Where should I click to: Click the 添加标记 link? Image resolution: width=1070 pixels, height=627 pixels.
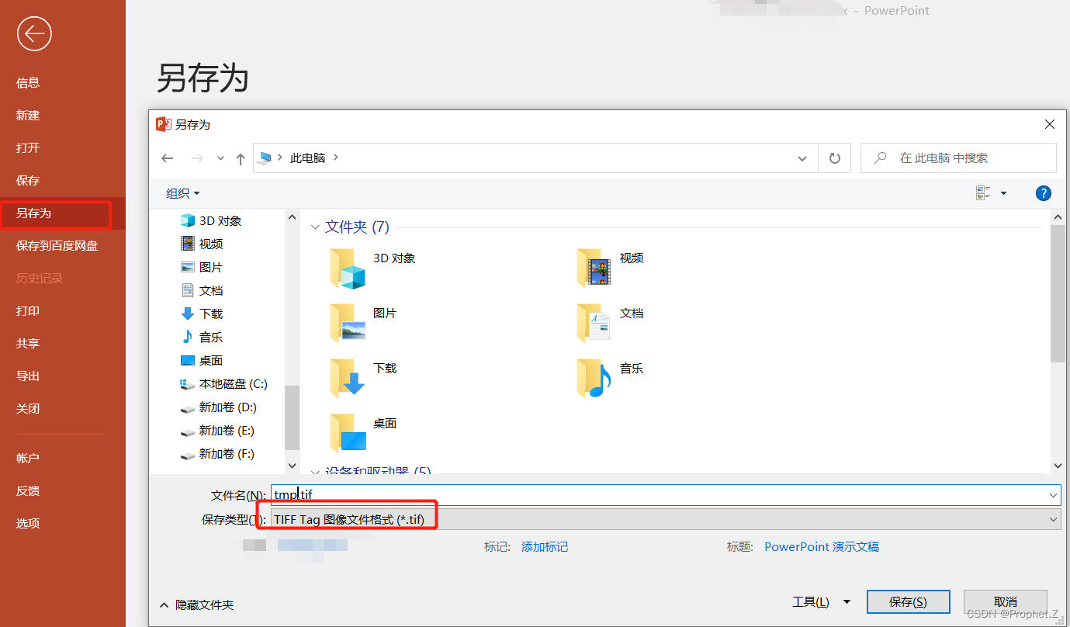[x=545, y=547]
